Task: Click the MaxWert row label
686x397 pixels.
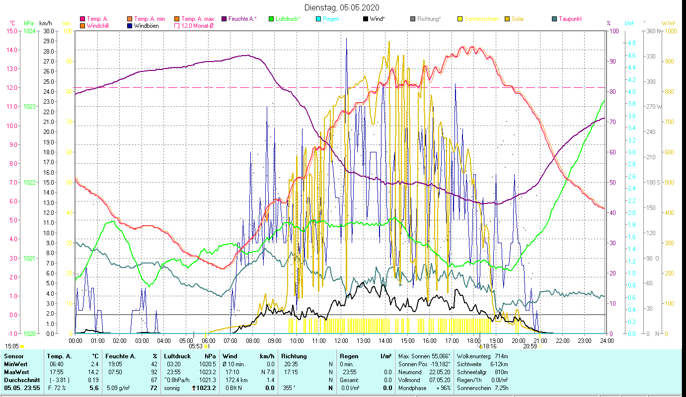Action: (16, 372)
